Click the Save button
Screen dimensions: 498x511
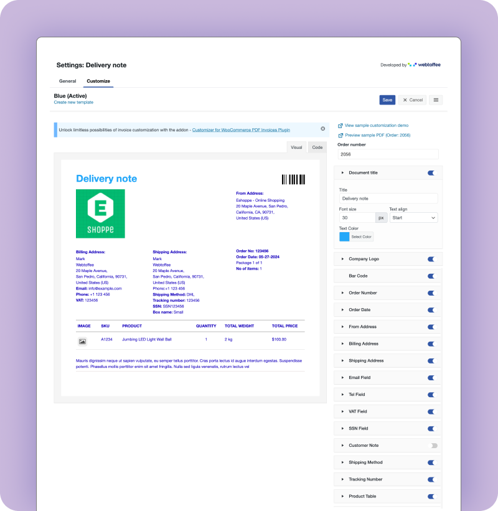387,100
